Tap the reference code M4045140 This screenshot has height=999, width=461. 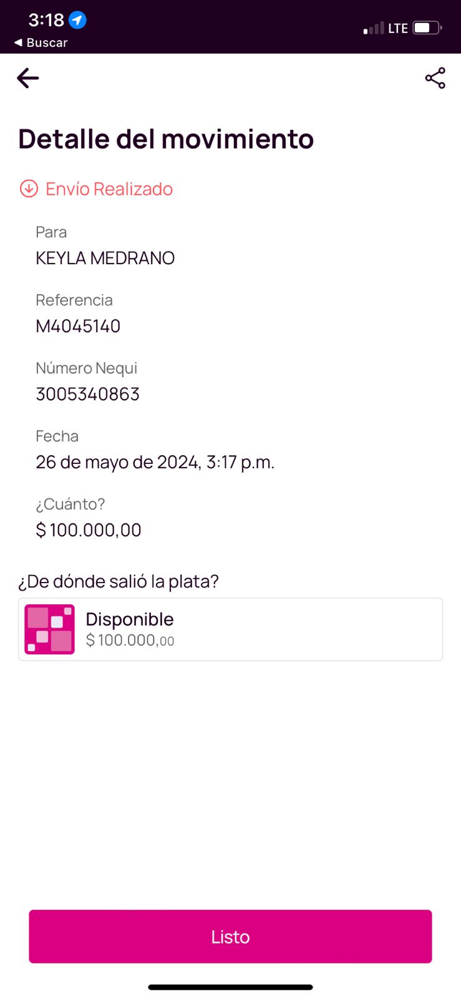[x=78, y=326]
